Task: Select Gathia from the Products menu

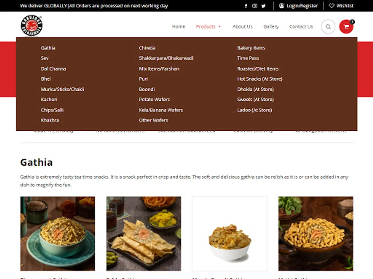Action: pos(48,48)
